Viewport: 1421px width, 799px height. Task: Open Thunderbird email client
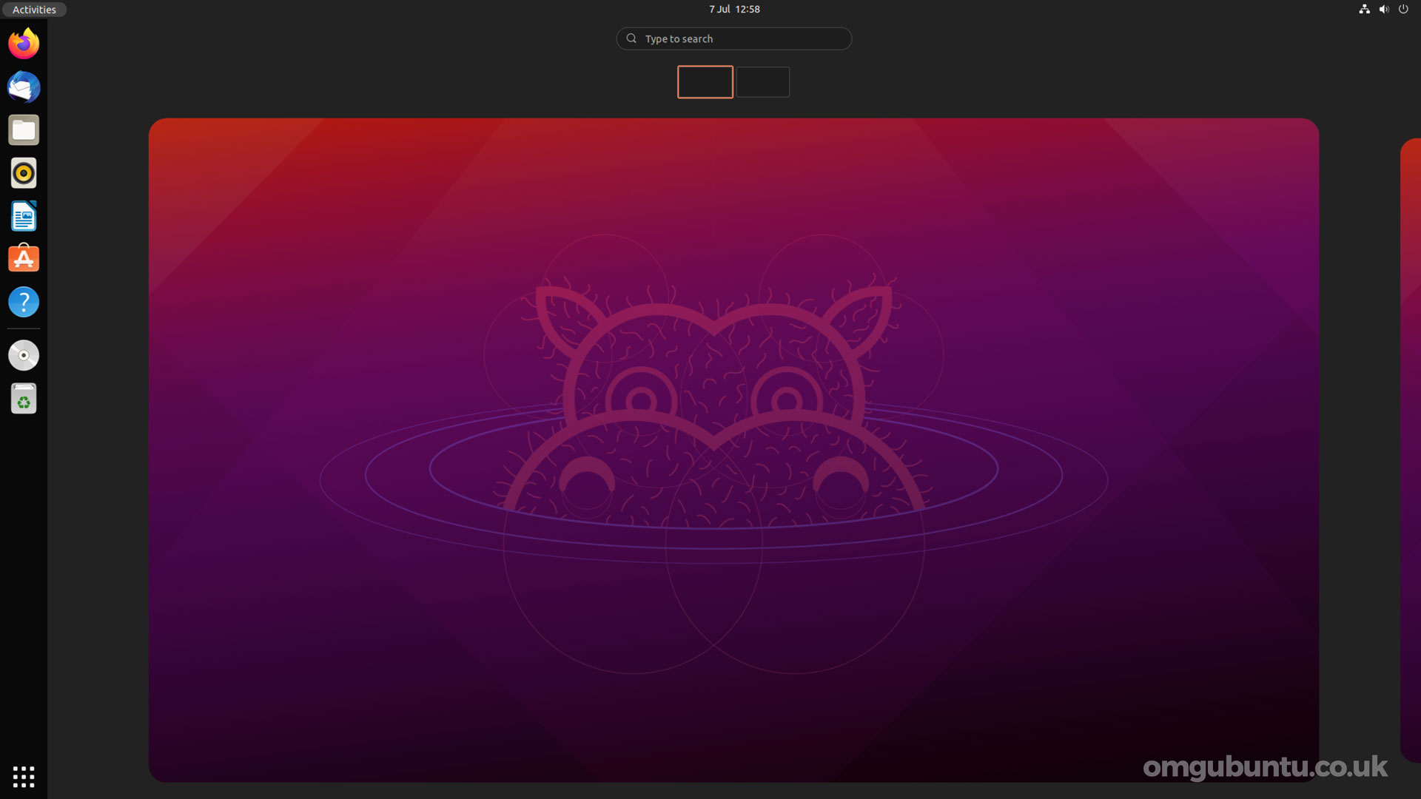24,87
